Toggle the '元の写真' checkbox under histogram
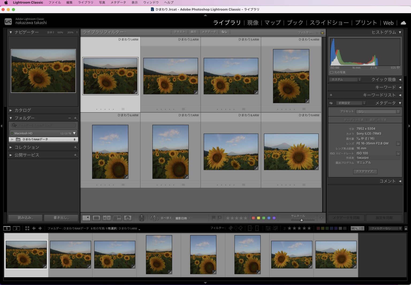This screenshot has height=285, width=411. [x=332, y=72]
